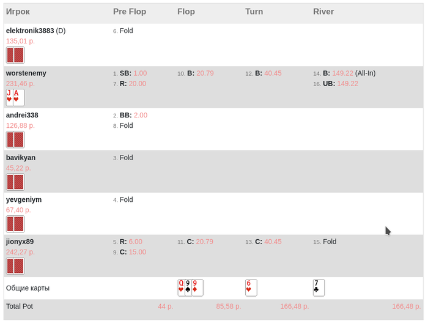Click bavikyan's hidden hole cards
Image resolution: width=428 pixels, height=326 pixels.
click(x=15, y=182)
